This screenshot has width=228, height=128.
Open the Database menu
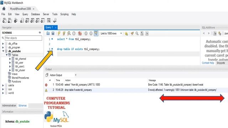click(x=36, y=14)
